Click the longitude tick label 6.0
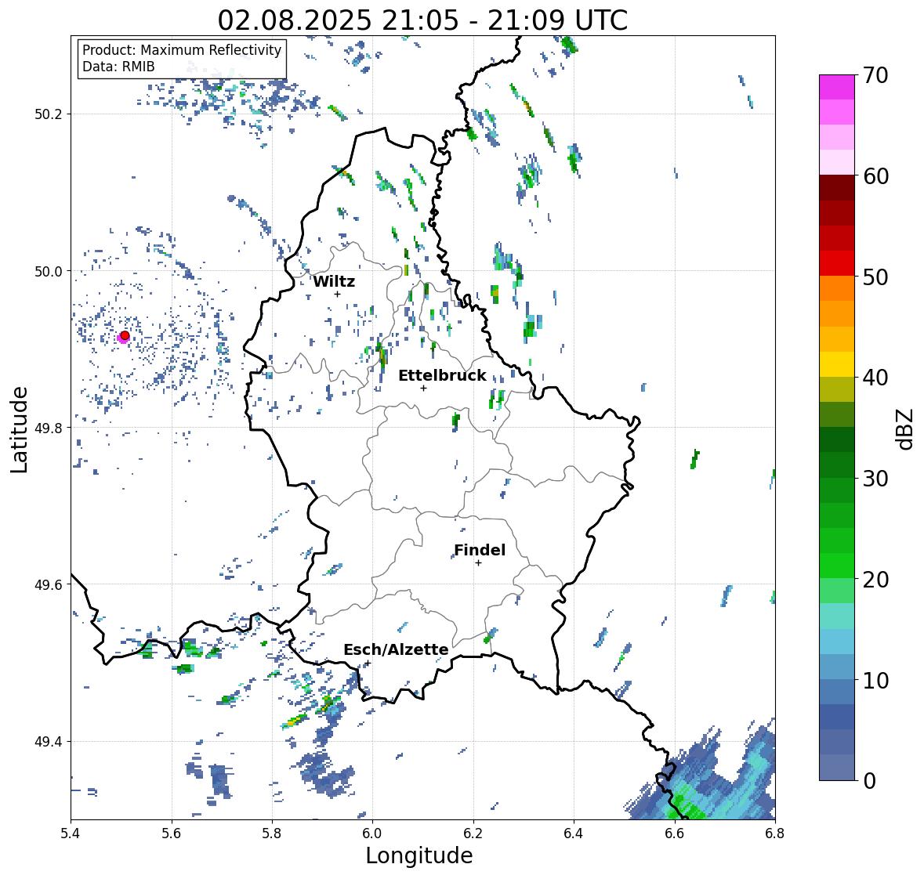 372,833
